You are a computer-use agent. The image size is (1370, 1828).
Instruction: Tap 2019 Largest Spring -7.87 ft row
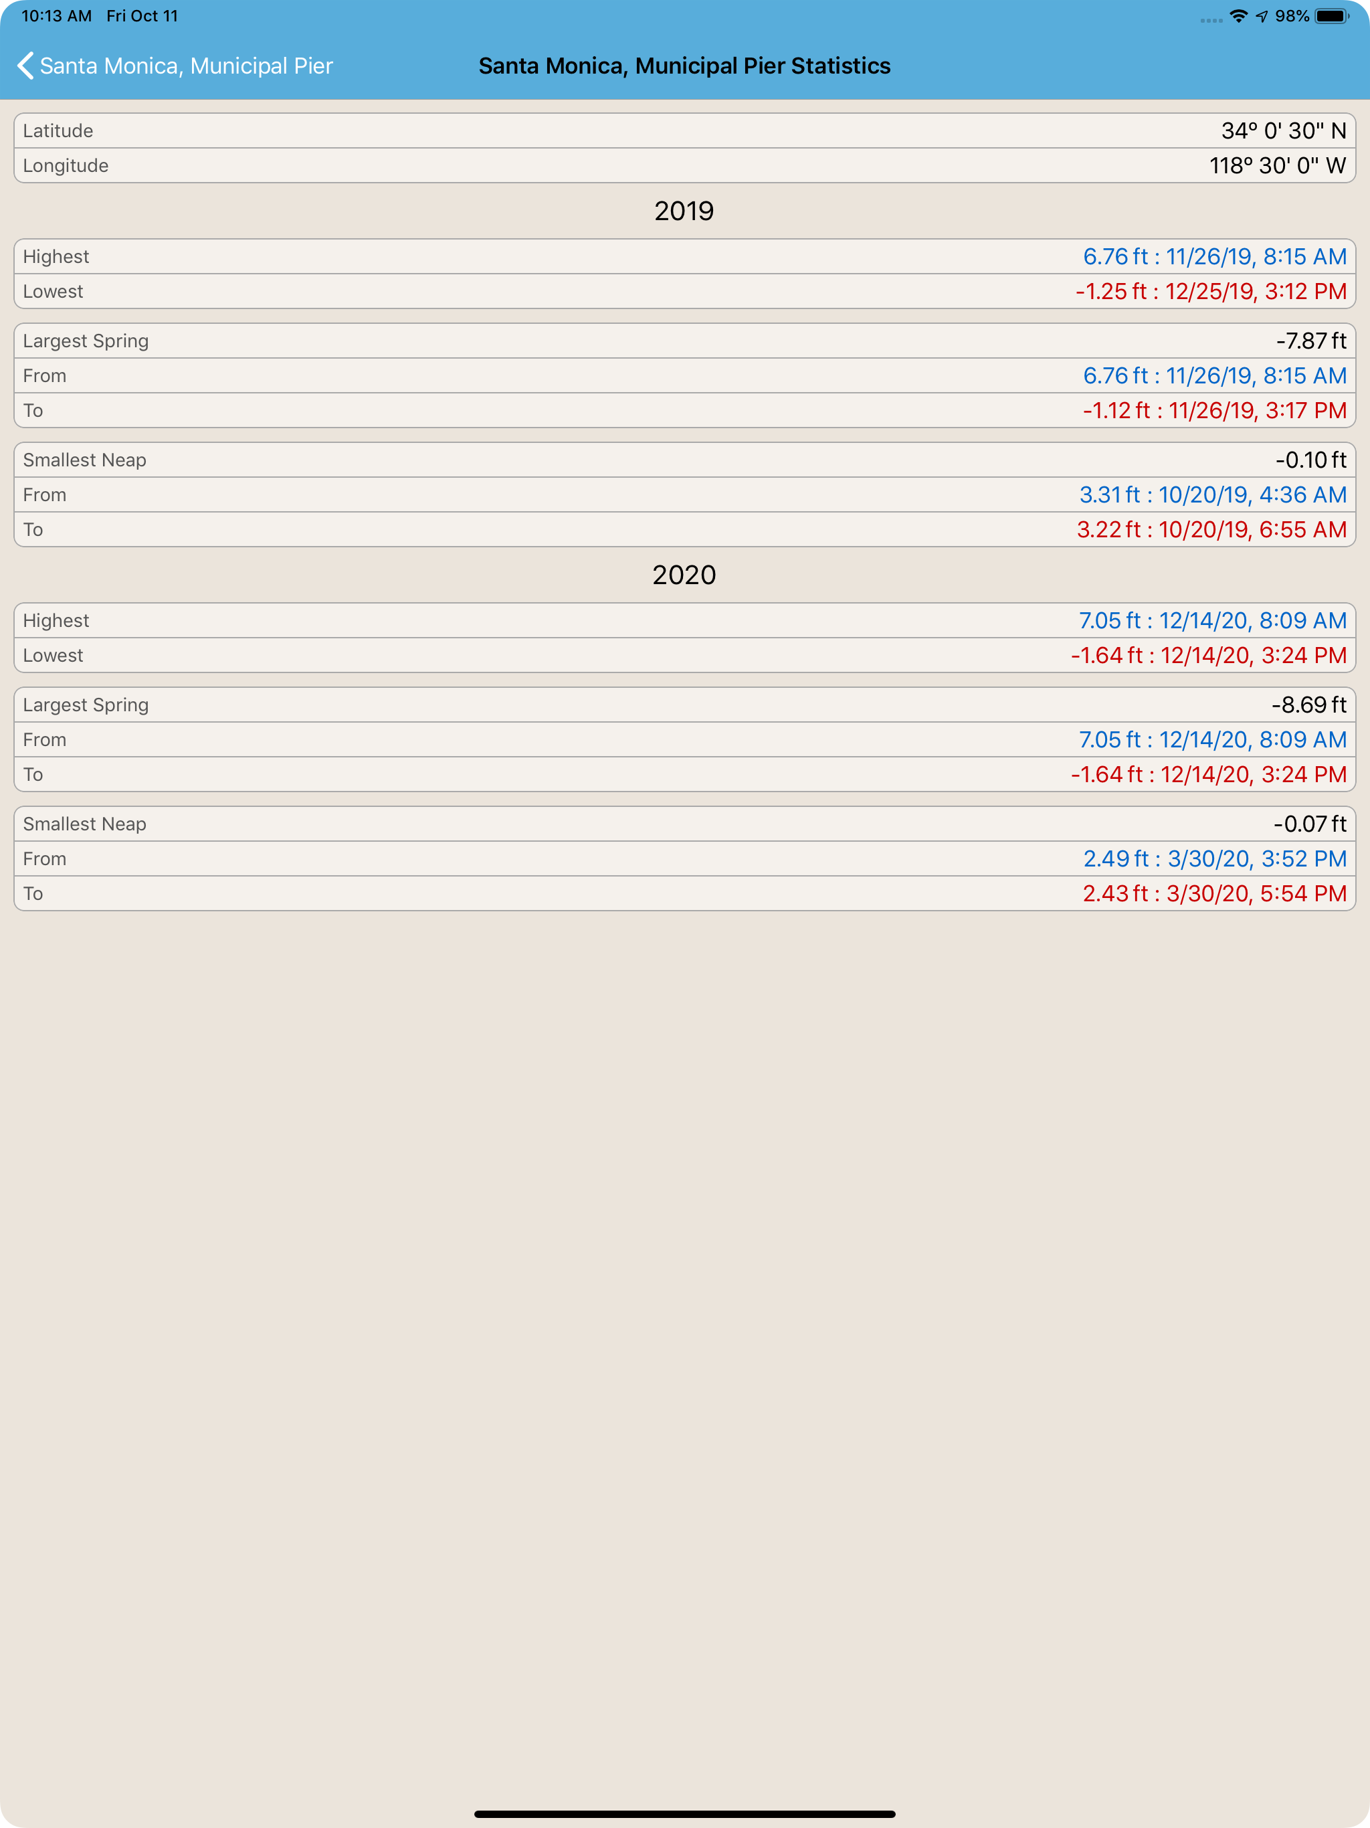[x=685, y=341]
